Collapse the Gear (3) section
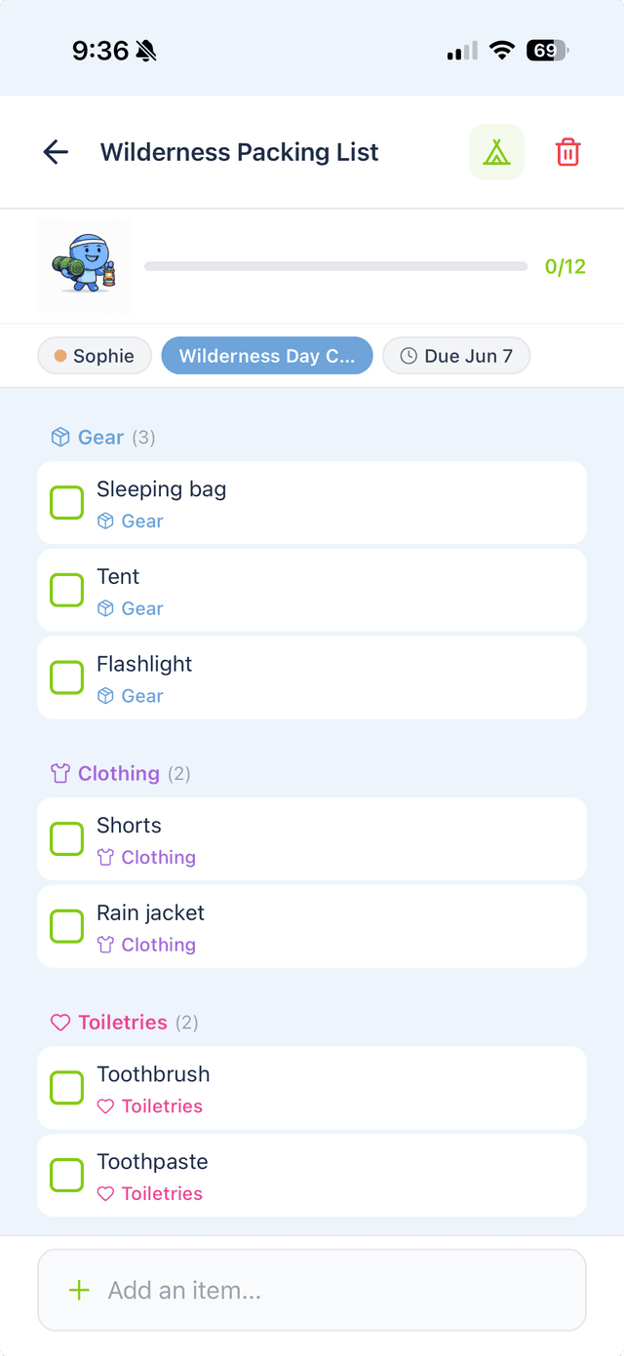The image size is (624, 1356). click(x=101, y=437)
